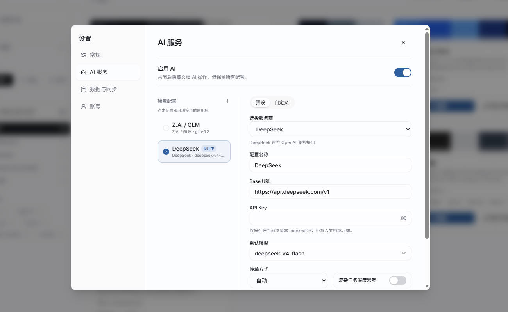
Task: Open the 常规 settings section
Action: pyautogui.click(x=108, y=55)
